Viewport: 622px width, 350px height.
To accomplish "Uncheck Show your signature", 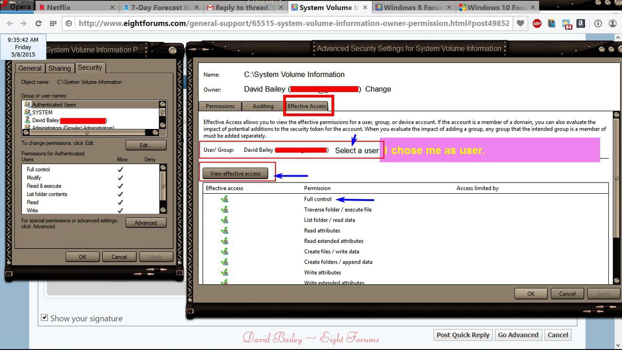I will point(44,317).
